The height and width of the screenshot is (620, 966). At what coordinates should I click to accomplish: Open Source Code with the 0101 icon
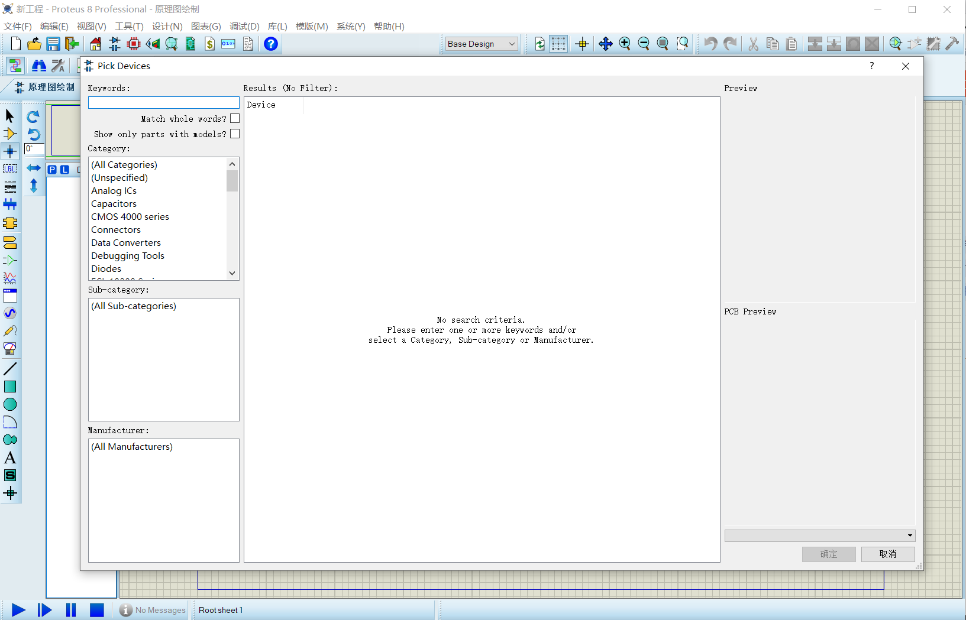228,44
